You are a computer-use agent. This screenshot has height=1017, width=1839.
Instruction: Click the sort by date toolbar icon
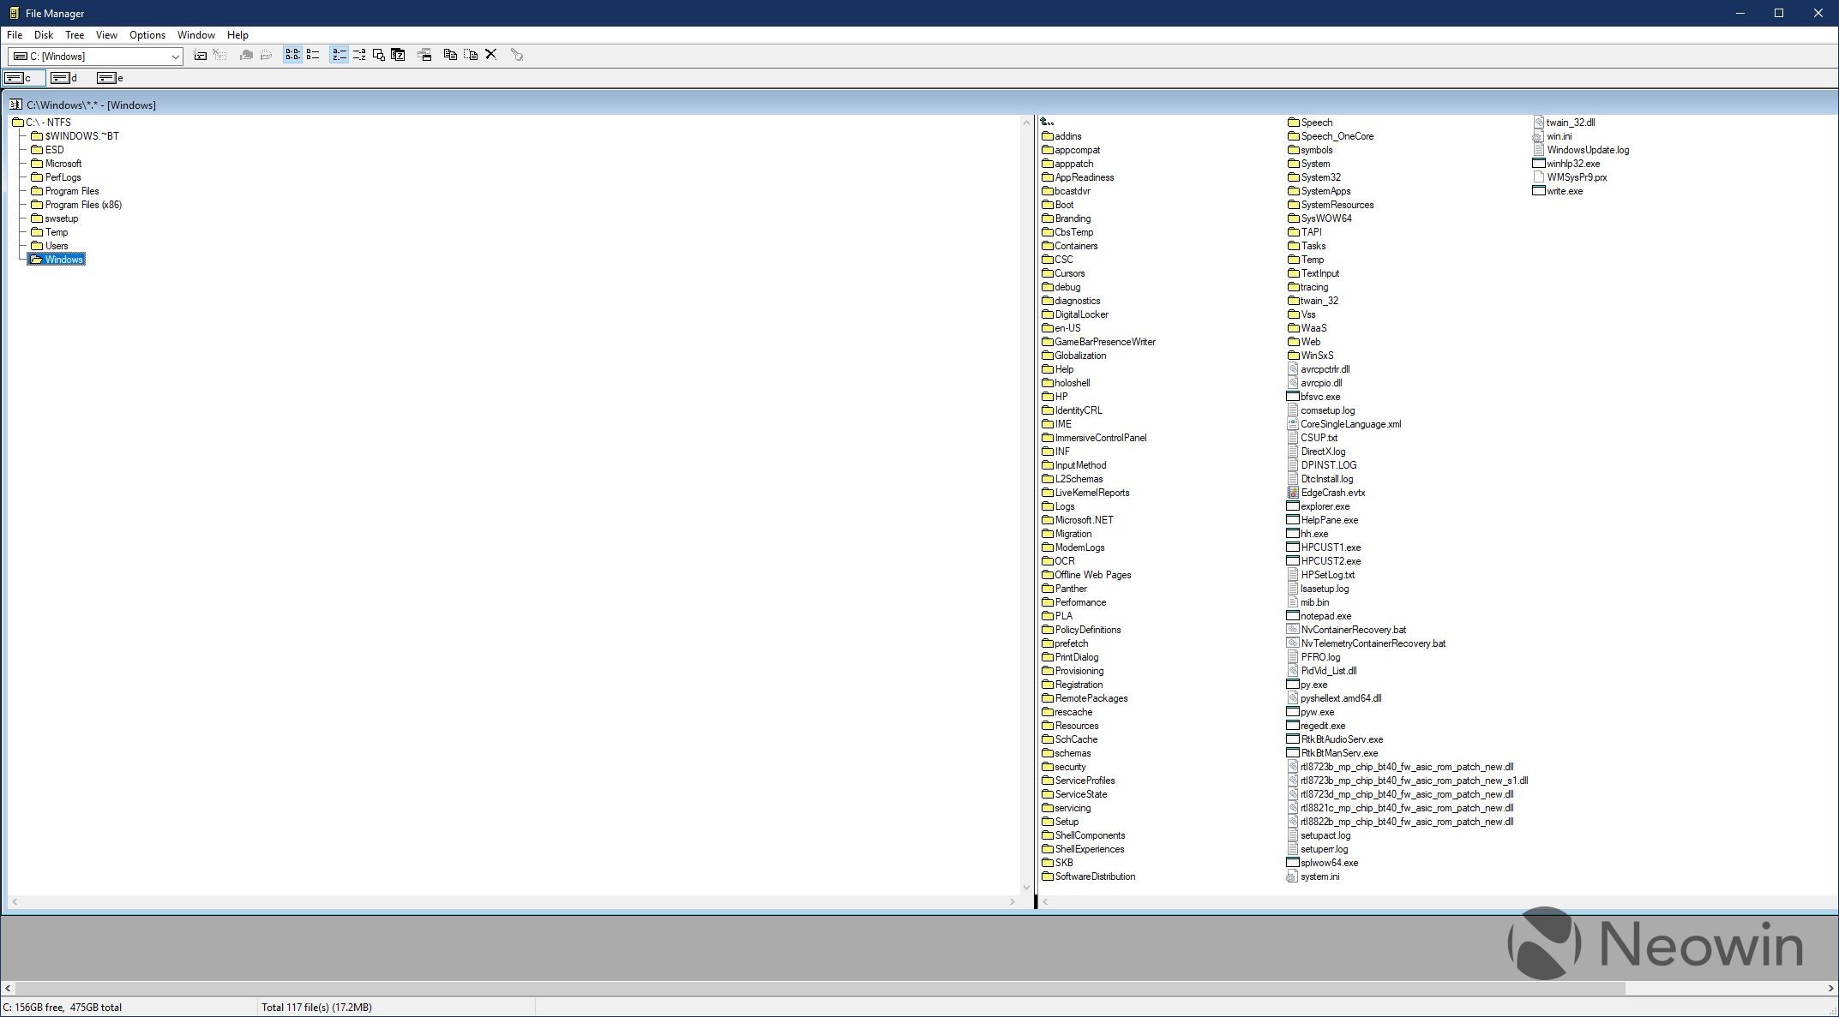[398, 55]
